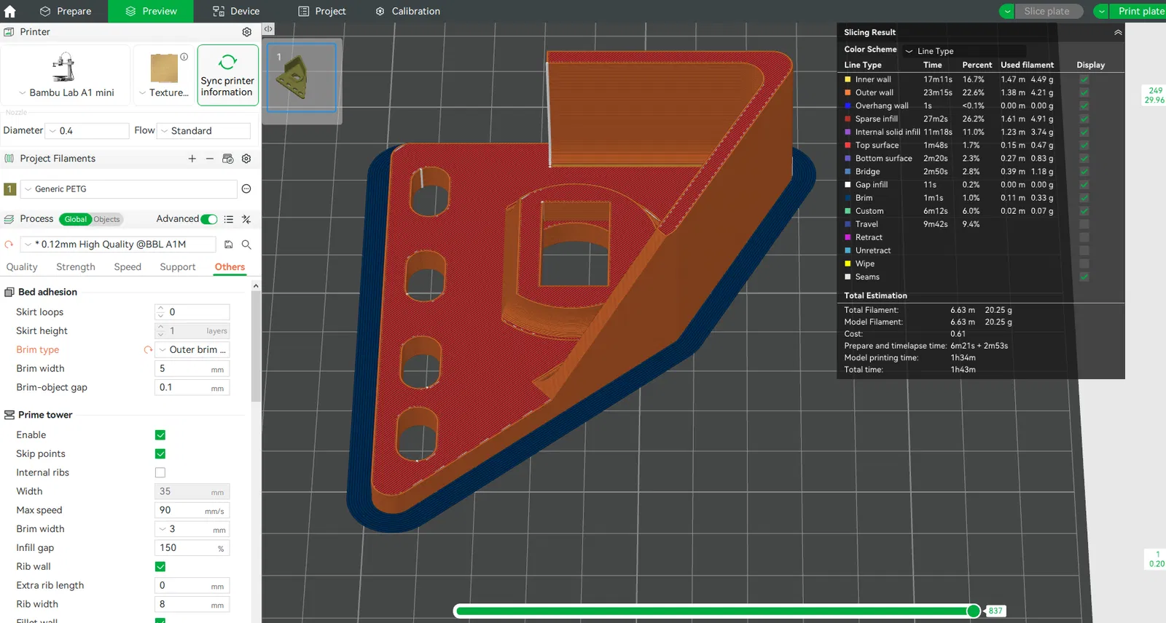Screen dimensions: 1166x623
Task: Uncheck Prime tower Enable checkbox
Action: pos(160,435)
